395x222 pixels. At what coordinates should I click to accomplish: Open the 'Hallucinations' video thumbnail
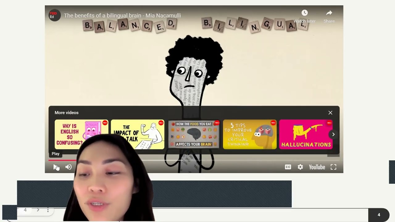306,134
